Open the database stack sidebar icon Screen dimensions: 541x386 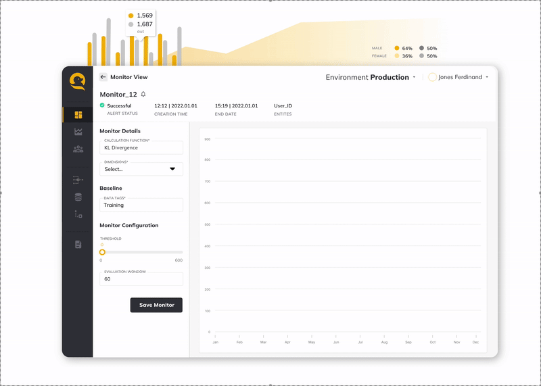(x=78, y=197)
